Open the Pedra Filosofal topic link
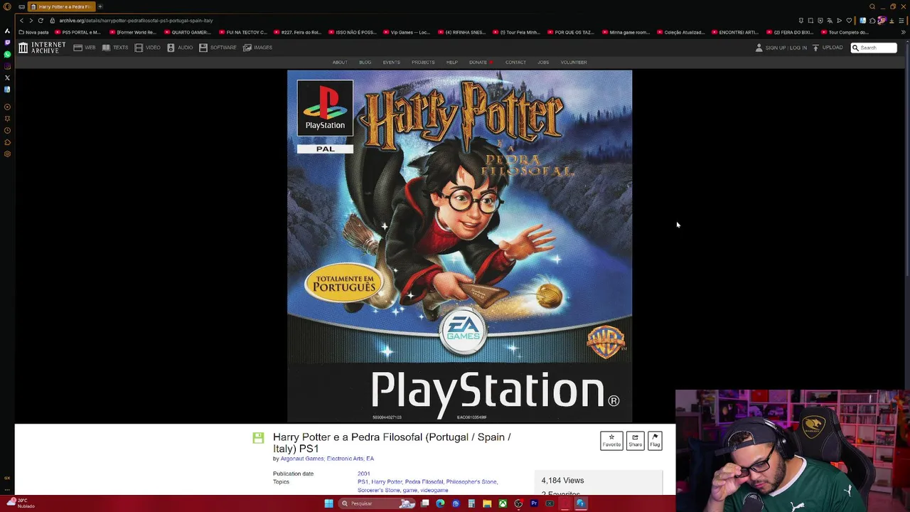910x512 pixels. click(424, 482)
